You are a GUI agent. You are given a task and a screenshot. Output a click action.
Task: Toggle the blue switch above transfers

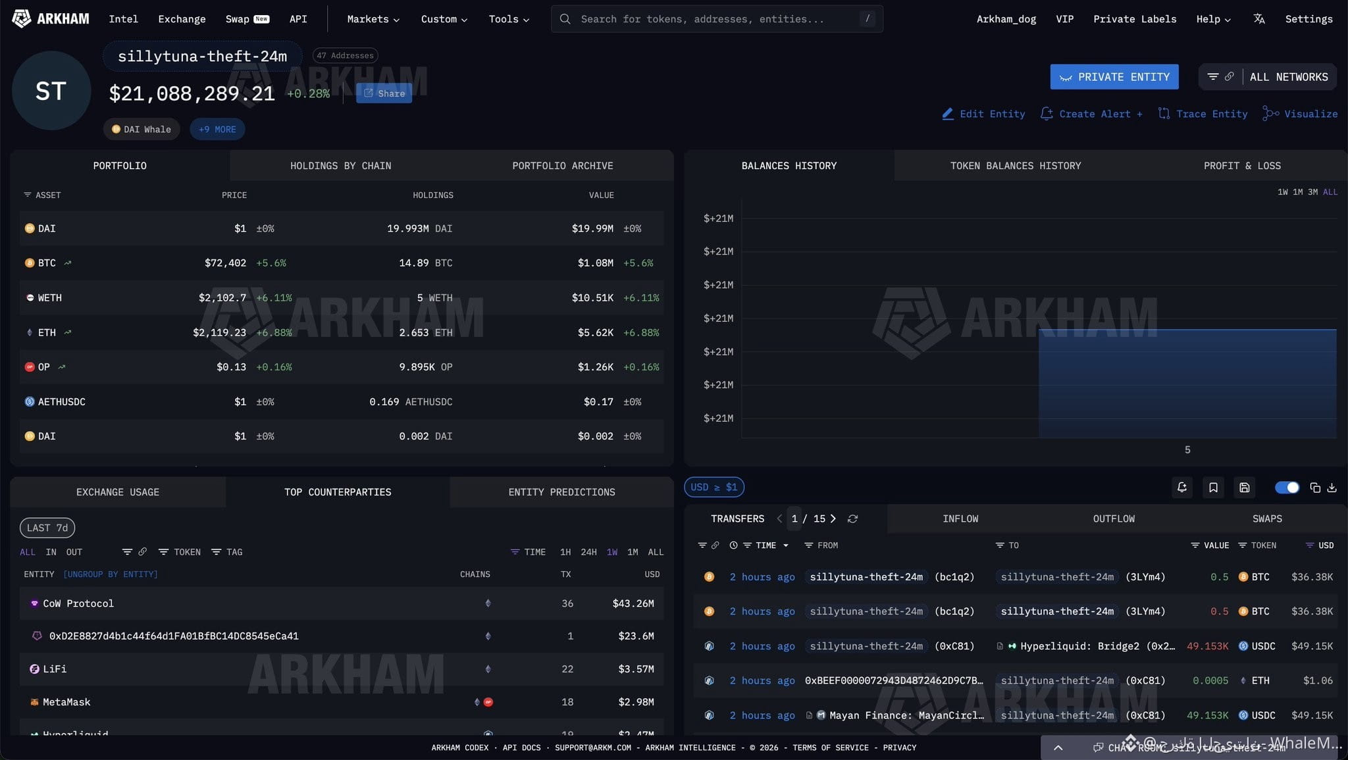click(1287, 488)
